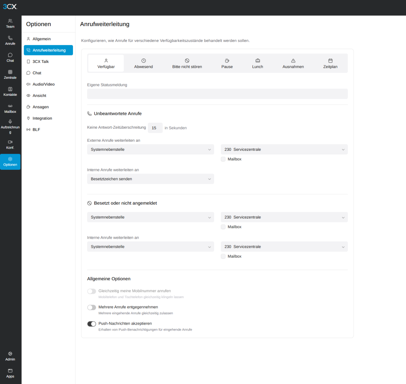This screenshot has width=406, height=384.
Task: Open Allgemein options page
Action: click(x=48, y=39)
